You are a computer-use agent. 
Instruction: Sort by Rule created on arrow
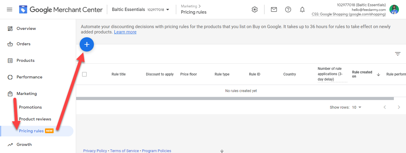point(378,75)
